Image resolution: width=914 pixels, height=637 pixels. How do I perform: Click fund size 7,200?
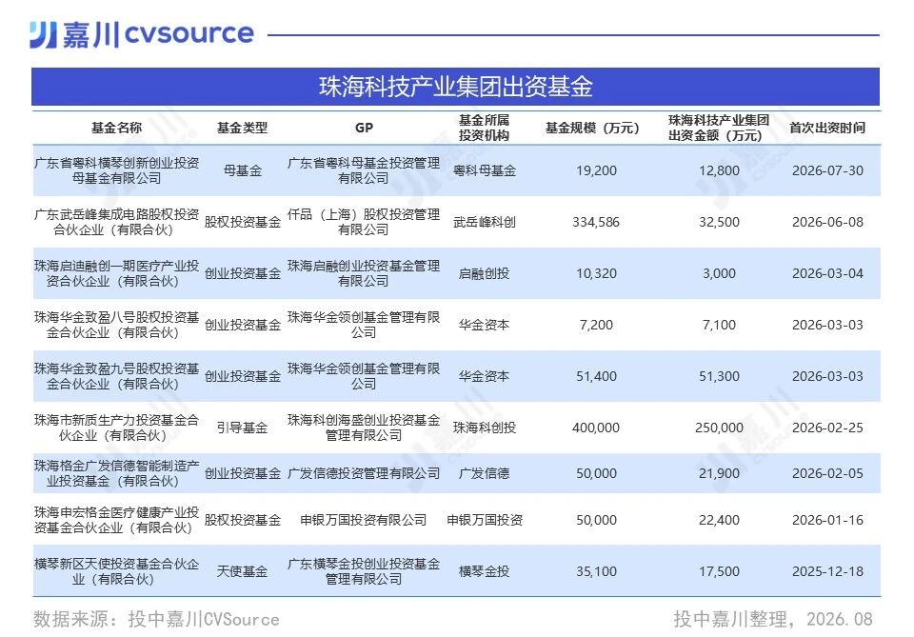(x=596, y=325)
